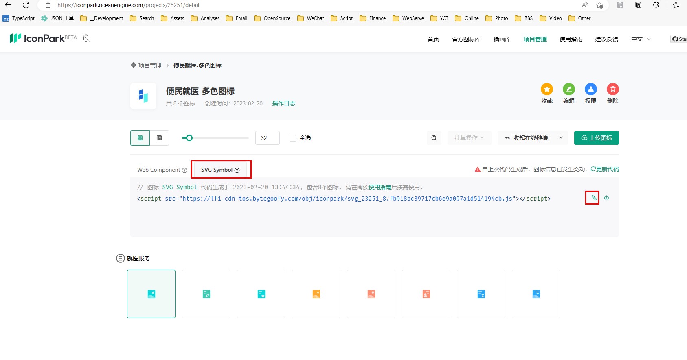The image size is (687, 360).
Task: Click the 更新代码 link
Action: [x=605, y=169]
